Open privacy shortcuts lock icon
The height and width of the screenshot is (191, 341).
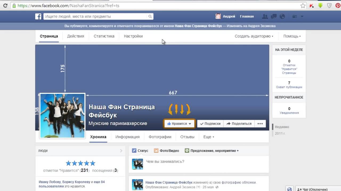pyautogui.click(x=294, y=16)
